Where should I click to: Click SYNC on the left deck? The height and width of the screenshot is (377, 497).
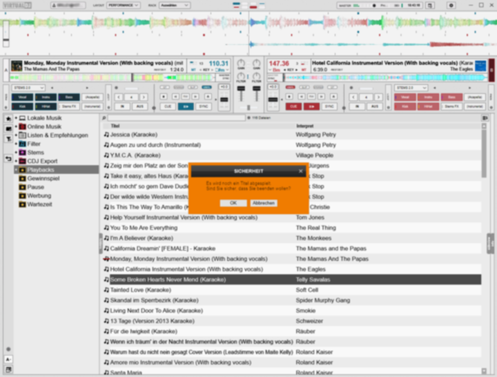[204, 106]
